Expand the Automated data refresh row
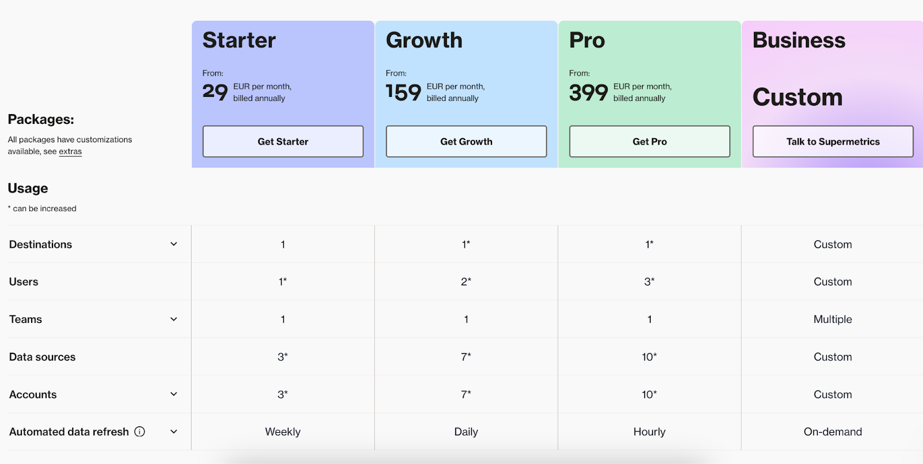Screen dimensions: 923x464 (173, 431)
